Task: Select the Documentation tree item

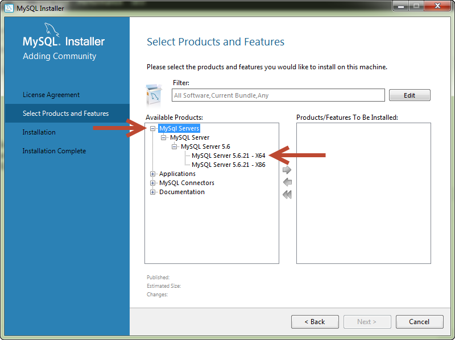Action: tap(181, 192)
